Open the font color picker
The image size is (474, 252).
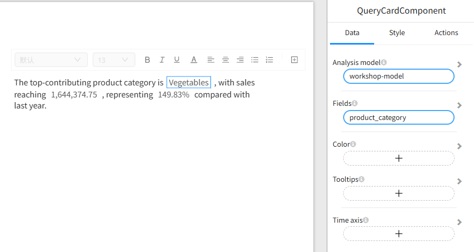tap(193, 60)
